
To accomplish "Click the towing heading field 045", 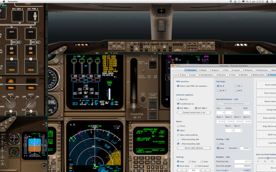I will 194,170.
